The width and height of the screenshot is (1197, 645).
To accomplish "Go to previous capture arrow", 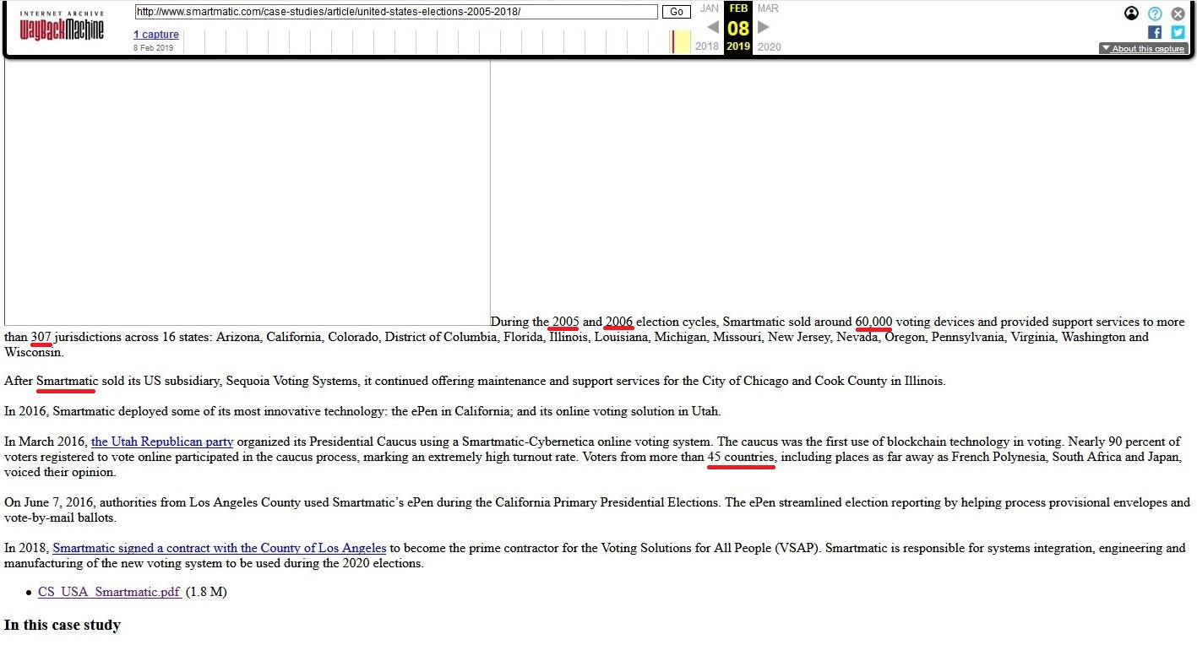I will point(712,27).
